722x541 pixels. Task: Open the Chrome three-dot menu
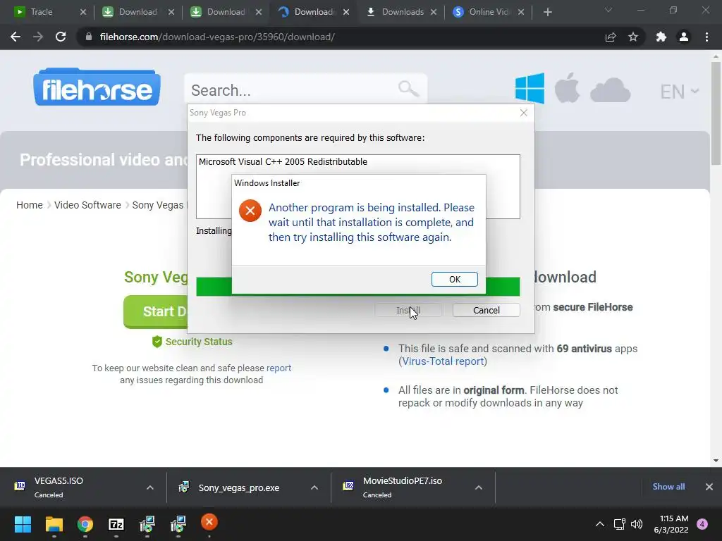click(706, 37)
